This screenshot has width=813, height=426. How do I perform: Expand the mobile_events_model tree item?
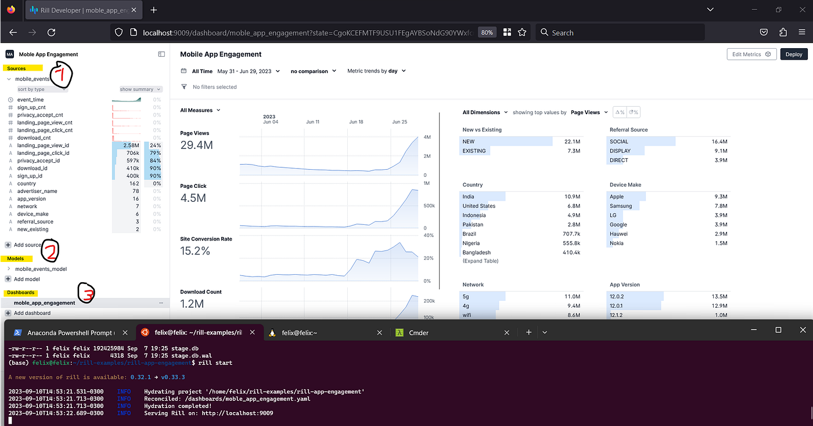(x=9, y=269)
